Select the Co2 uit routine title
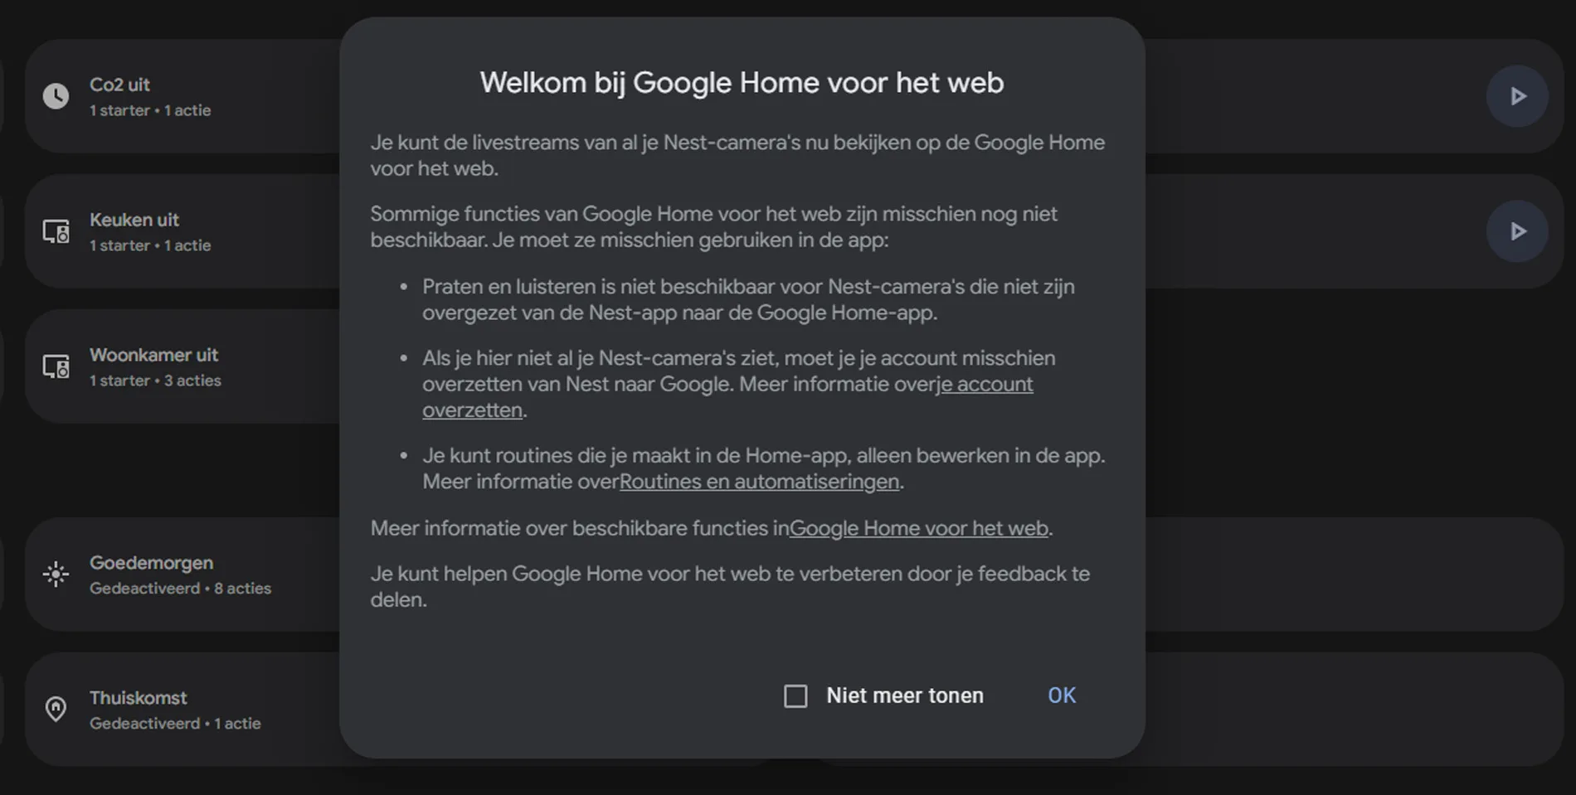 [119, 85]
